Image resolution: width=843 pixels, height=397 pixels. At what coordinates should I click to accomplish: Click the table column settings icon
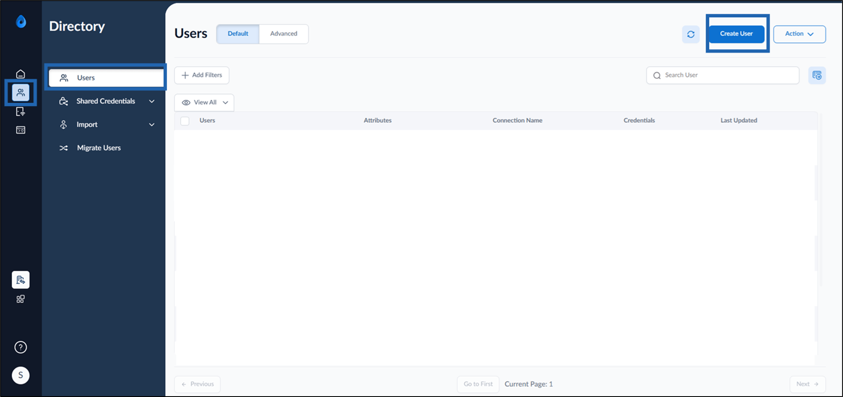click(x=817, y=75)
